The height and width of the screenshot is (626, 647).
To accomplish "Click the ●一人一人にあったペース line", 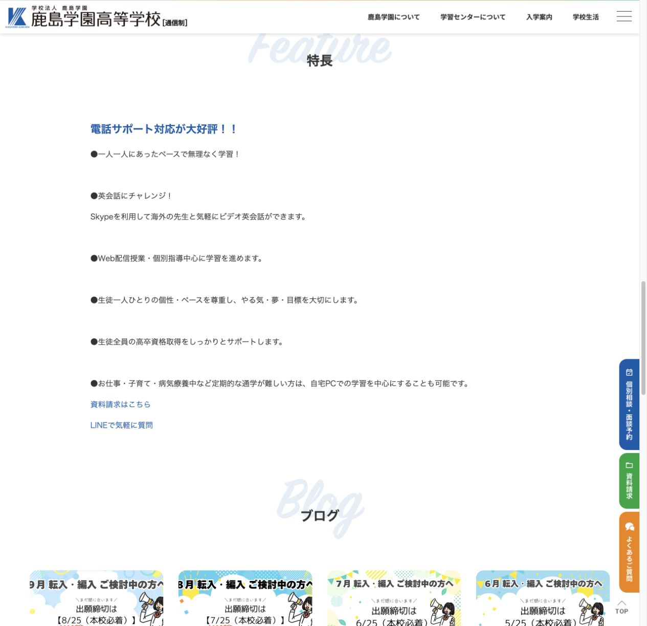I will 165,154.
